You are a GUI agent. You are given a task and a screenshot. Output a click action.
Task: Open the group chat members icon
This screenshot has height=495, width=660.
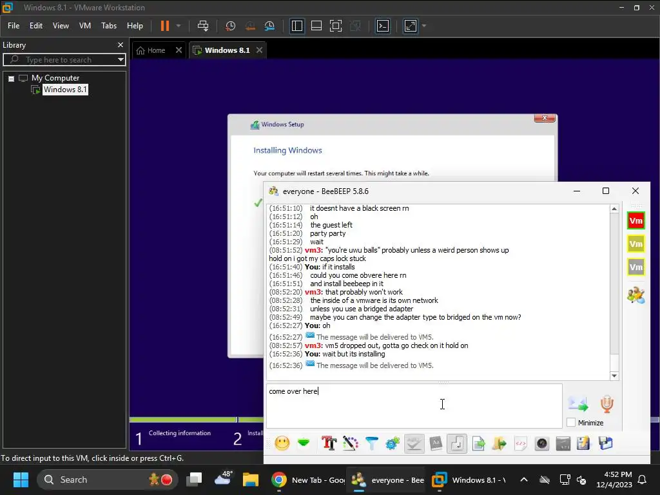tap(636, 295)
